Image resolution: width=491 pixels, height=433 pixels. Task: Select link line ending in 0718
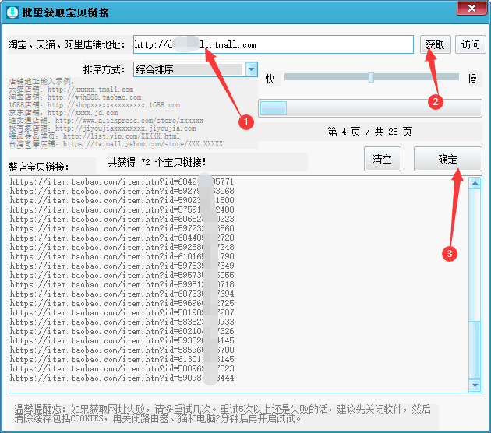click(122, 284)
